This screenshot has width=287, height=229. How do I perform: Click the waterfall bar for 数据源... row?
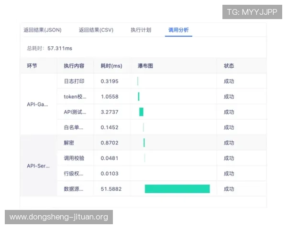[x=177, y=189]
